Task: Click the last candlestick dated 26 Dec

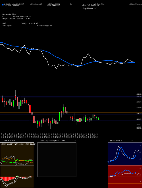Action: click(98, 118)
